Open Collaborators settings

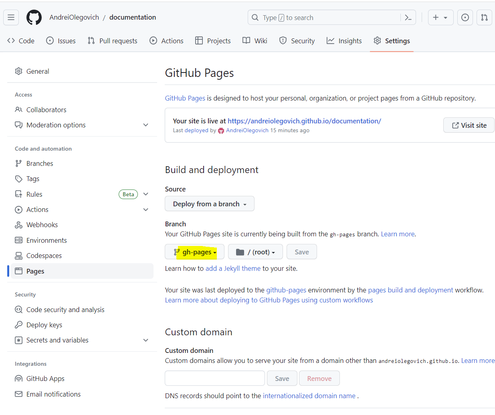[82, 110]
